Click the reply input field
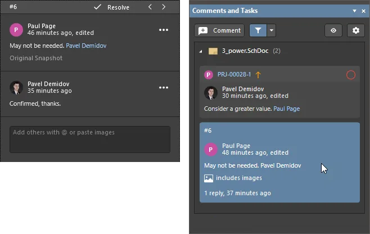The height and width of the screenshot is (234, 370). point(90,139)
